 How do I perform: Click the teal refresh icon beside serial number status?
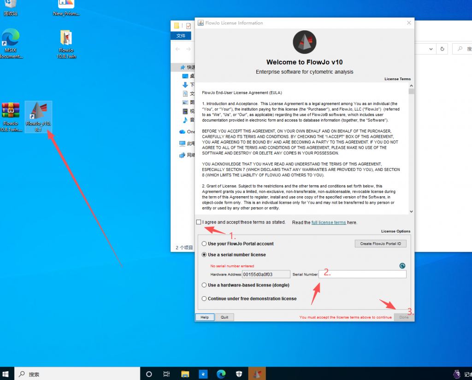[402, 266]
